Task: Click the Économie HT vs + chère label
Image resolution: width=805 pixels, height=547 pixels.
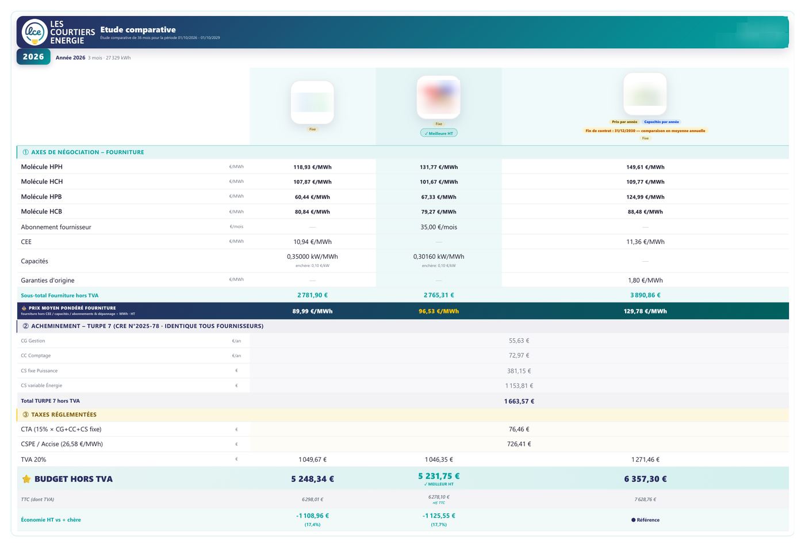Action: click(x=51, y=520)
